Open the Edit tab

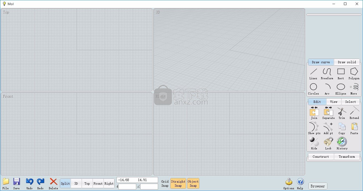[x=317, y=102]
